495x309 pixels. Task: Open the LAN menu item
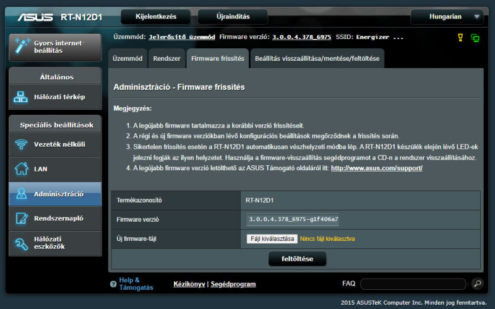pyautogui.click(x=55, y=169)
